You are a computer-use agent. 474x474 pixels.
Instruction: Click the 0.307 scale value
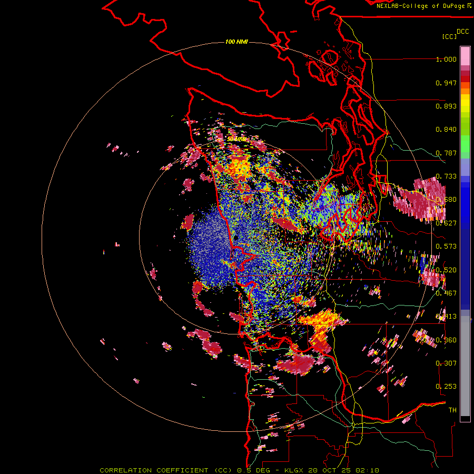pyautogui.click(x=446, y=363)
